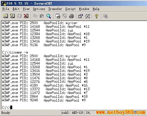147x116 pixels.
Task: Open the tools settings toolbar icon
Action: pos(87,16)
